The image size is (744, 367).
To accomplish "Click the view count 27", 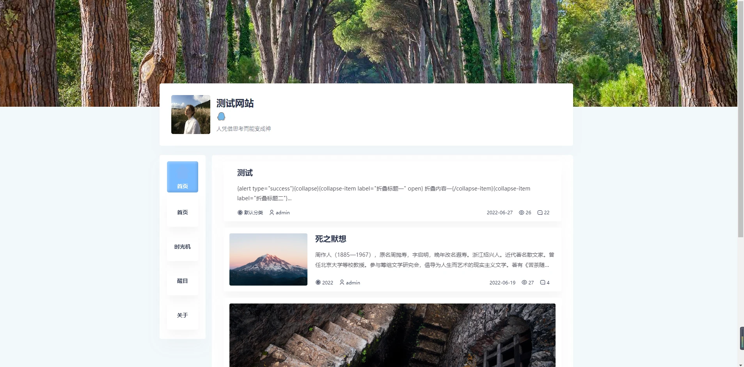I will (x=531, y=283).
